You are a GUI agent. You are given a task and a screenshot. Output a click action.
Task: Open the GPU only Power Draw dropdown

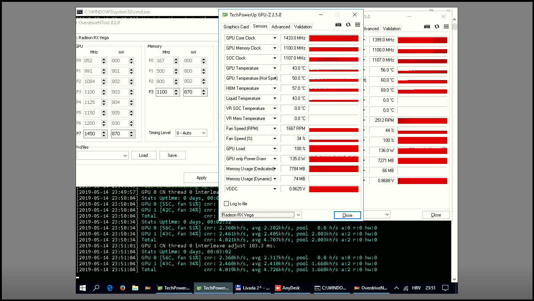pyautogui.click(x=275, y=159)
